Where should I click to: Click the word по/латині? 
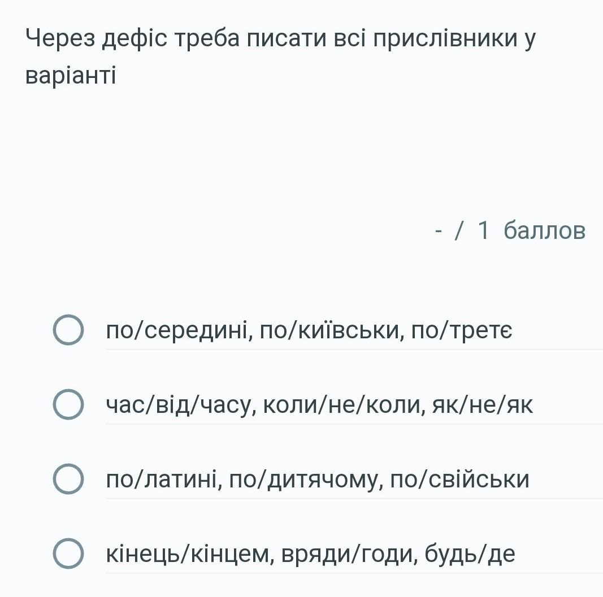tap(164, 480)
